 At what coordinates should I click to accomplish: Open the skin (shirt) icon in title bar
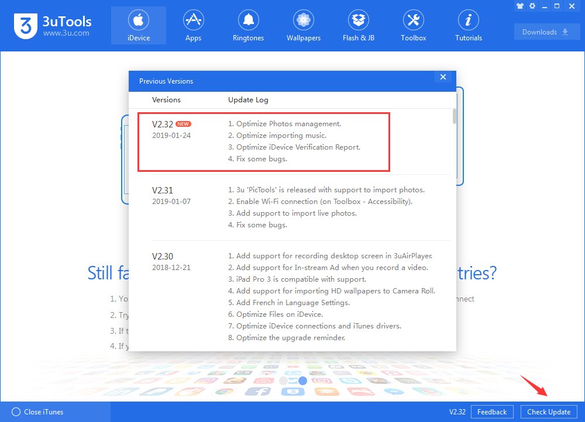[x=519, y=6]
